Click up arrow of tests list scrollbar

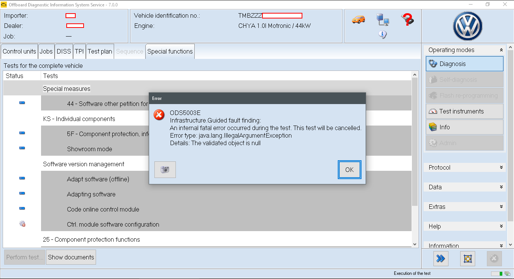[415, 74]
